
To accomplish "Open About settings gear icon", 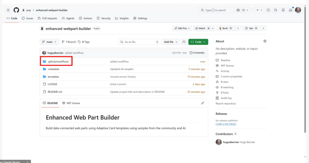I will tap(265, 41).
